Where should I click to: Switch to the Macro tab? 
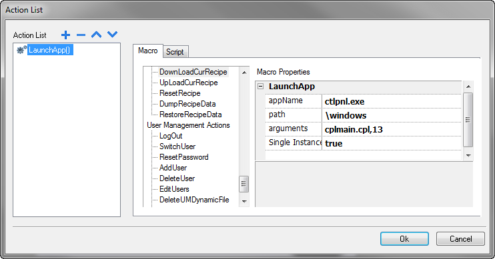[148, 51]
